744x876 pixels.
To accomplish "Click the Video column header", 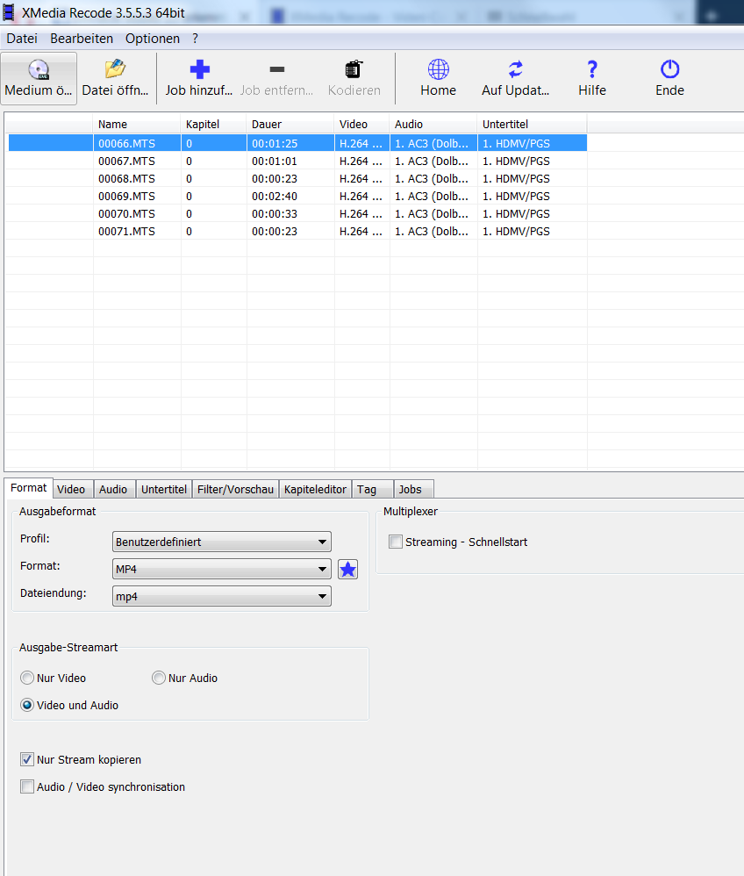I will 362,124.
